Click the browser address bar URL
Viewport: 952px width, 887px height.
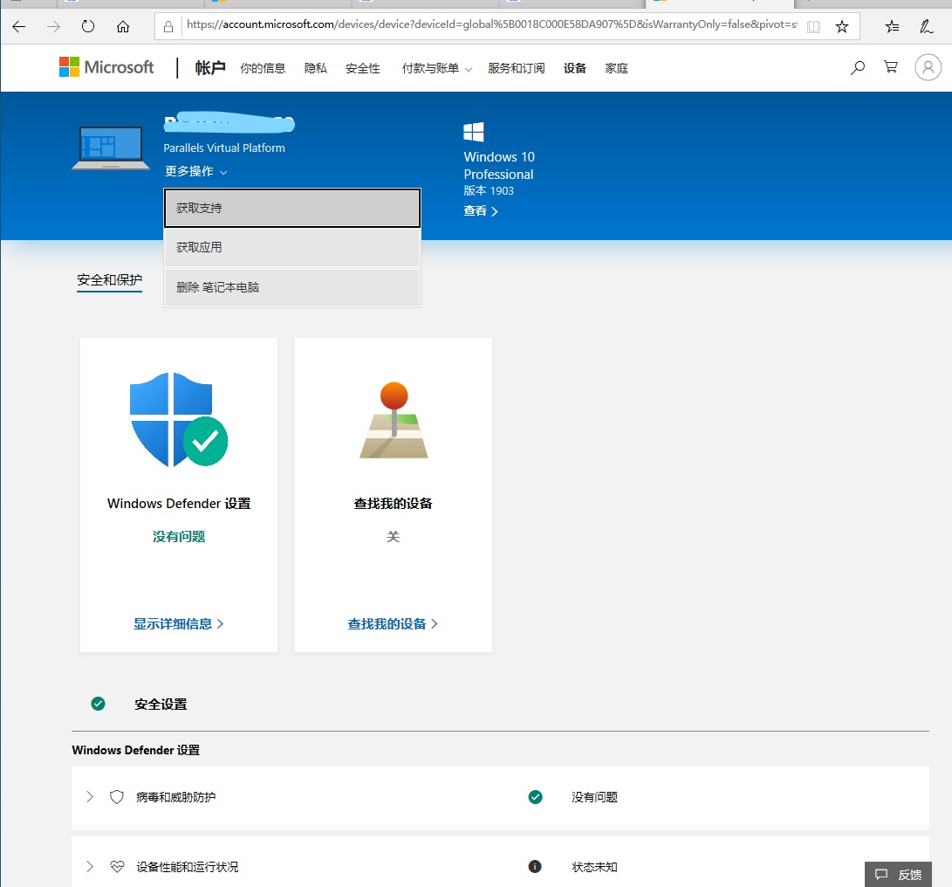[492, 25]
